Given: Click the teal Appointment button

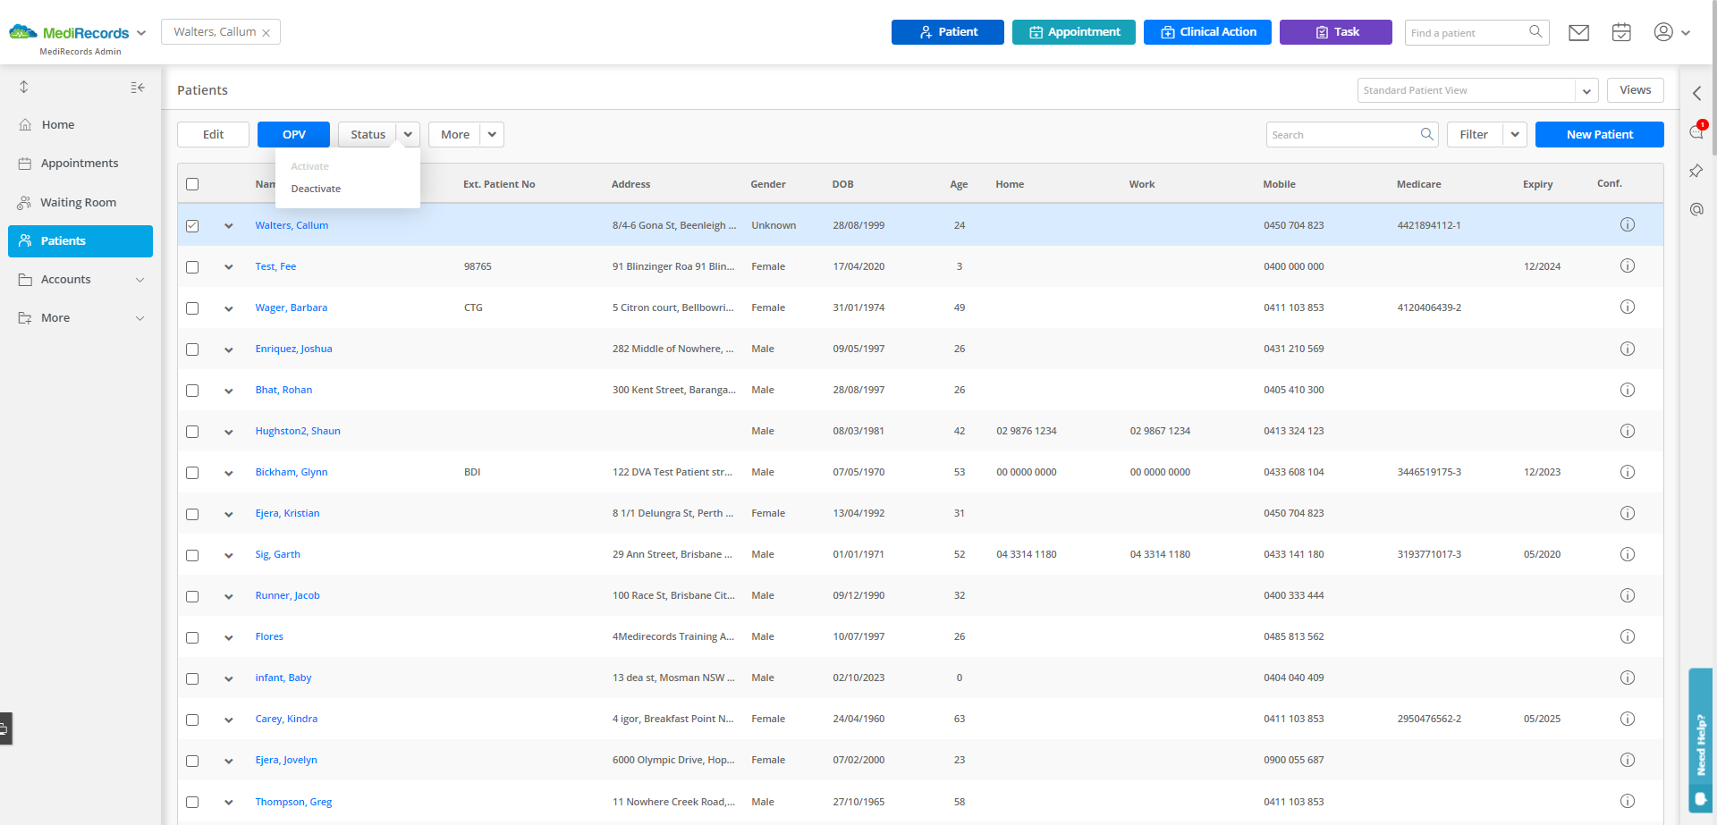Looking at the screenshot, I should pos(1074,32).
